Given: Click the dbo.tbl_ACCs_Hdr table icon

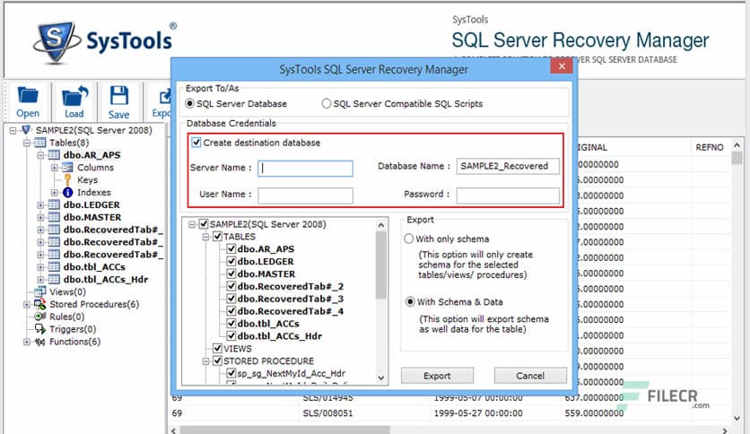Looking at the screenshot, I should 54,279.
